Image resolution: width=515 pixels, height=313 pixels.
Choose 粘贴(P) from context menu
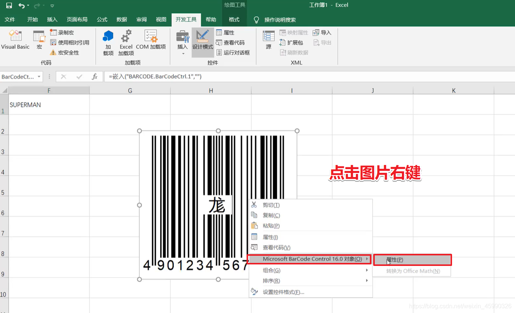pos(311,226)
